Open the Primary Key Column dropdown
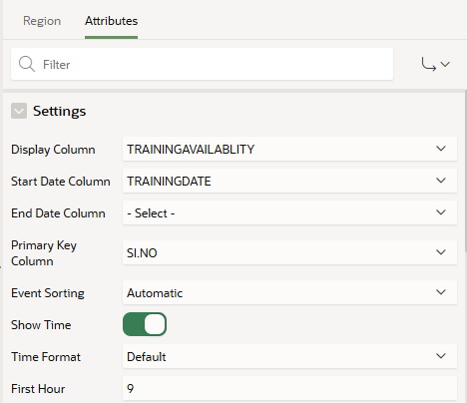 289,252
